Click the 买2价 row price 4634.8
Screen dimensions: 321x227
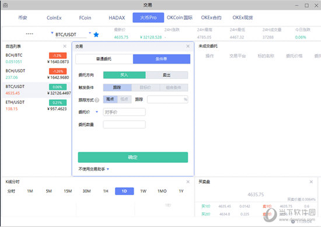(225, 214)
